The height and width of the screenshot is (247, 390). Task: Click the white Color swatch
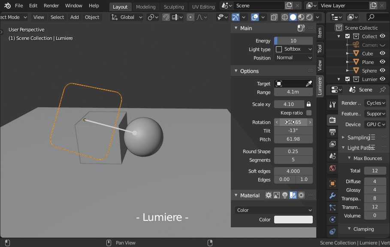tap(293, 220)
